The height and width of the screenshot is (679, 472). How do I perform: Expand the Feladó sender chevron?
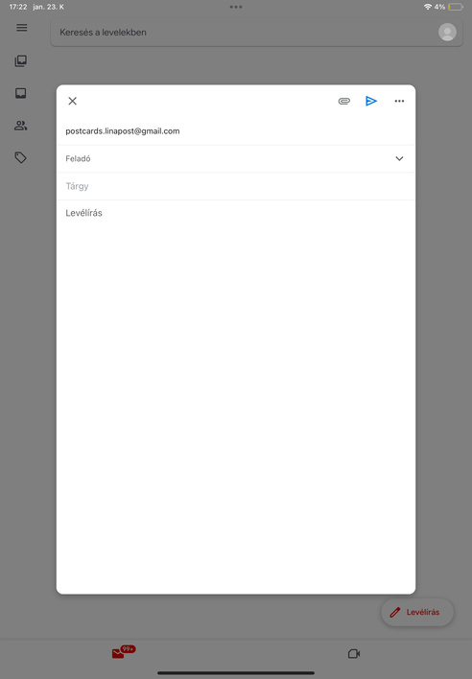[399, 158]
